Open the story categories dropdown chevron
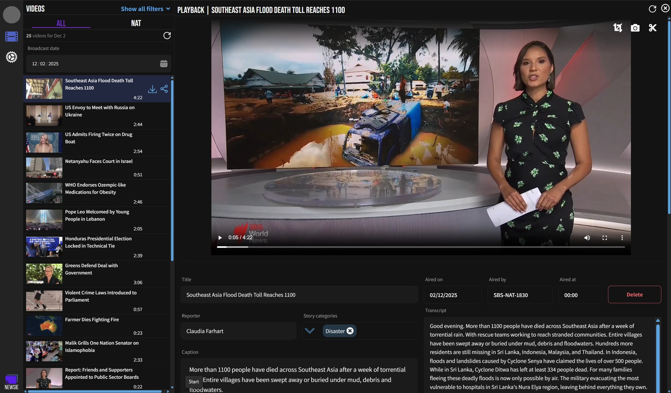671x393 pixels. pyautogui.click(x=310, y=331)
